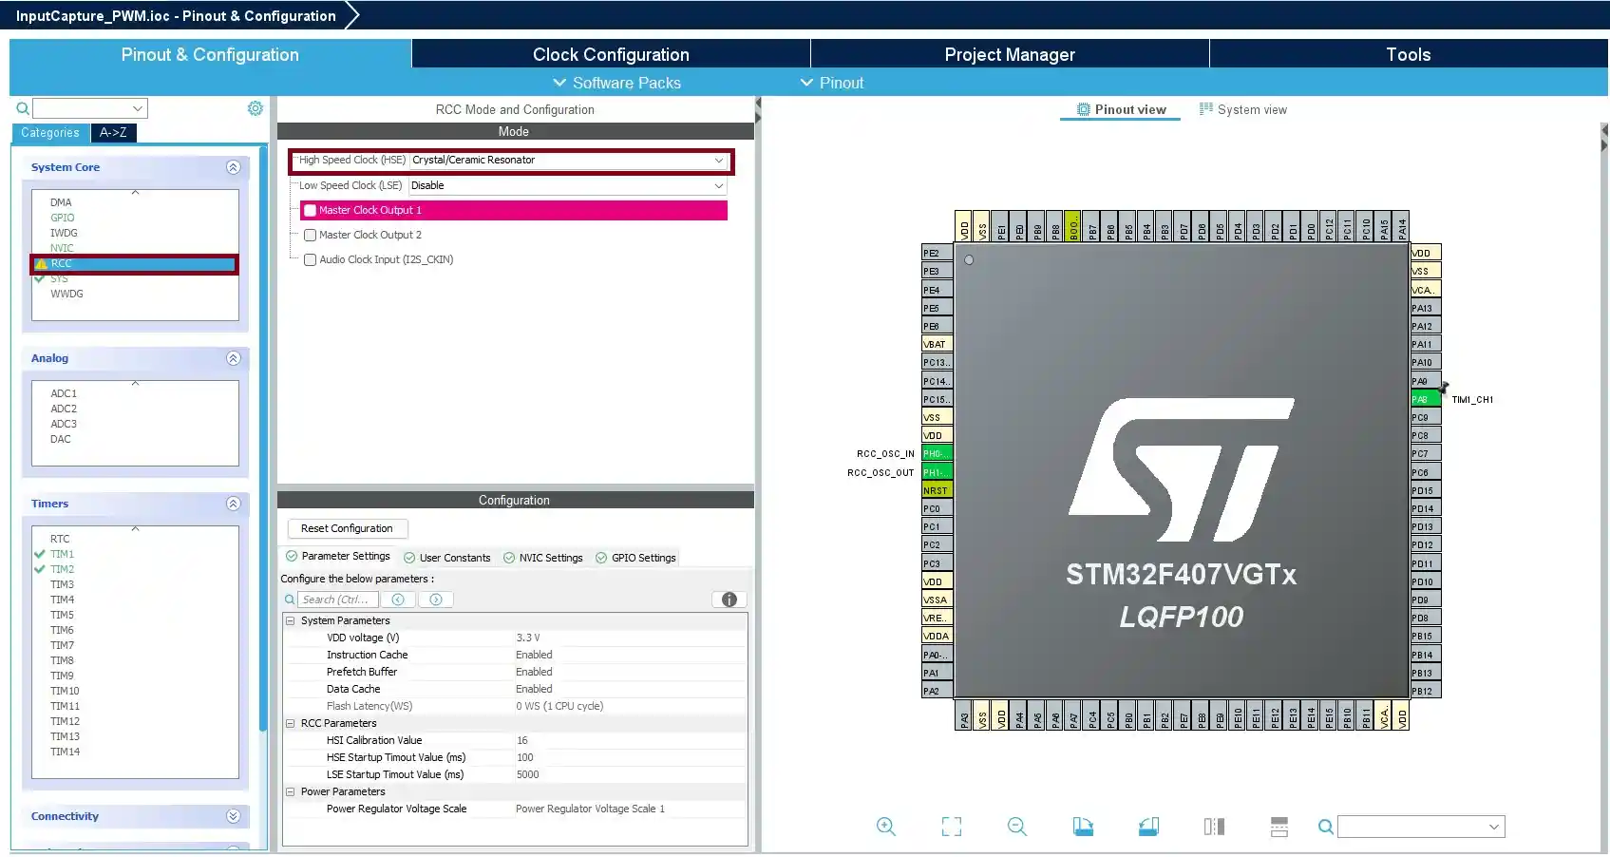Click the PH0 RCC_OSC_IN pin

coord(937,453)
